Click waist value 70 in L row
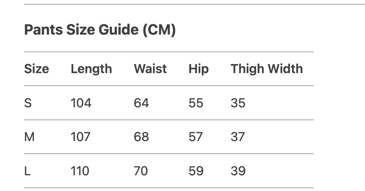365x191 pixels. [x=141, y=171]
